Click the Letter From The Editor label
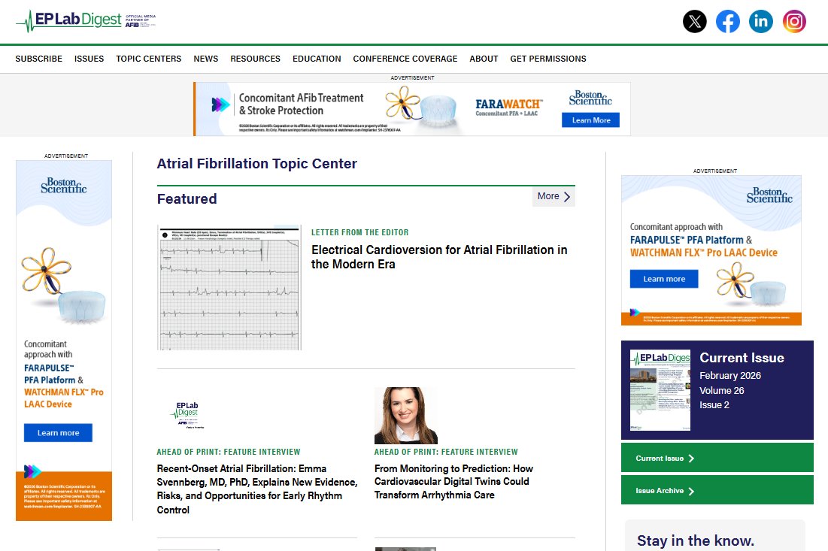This screenshot has width=828, height=551. pos(359,232)
